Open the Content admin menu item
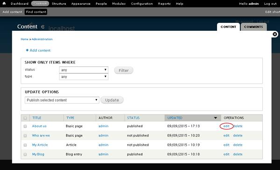Viewport: 280px width, 170px height. [x=40, y=4]
